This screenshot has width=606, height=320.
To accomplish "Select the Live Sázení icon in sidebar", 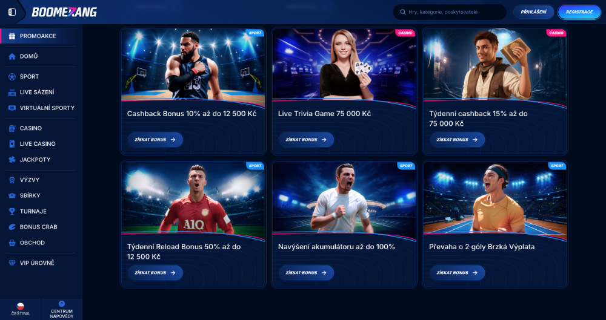I will [12, 93].
